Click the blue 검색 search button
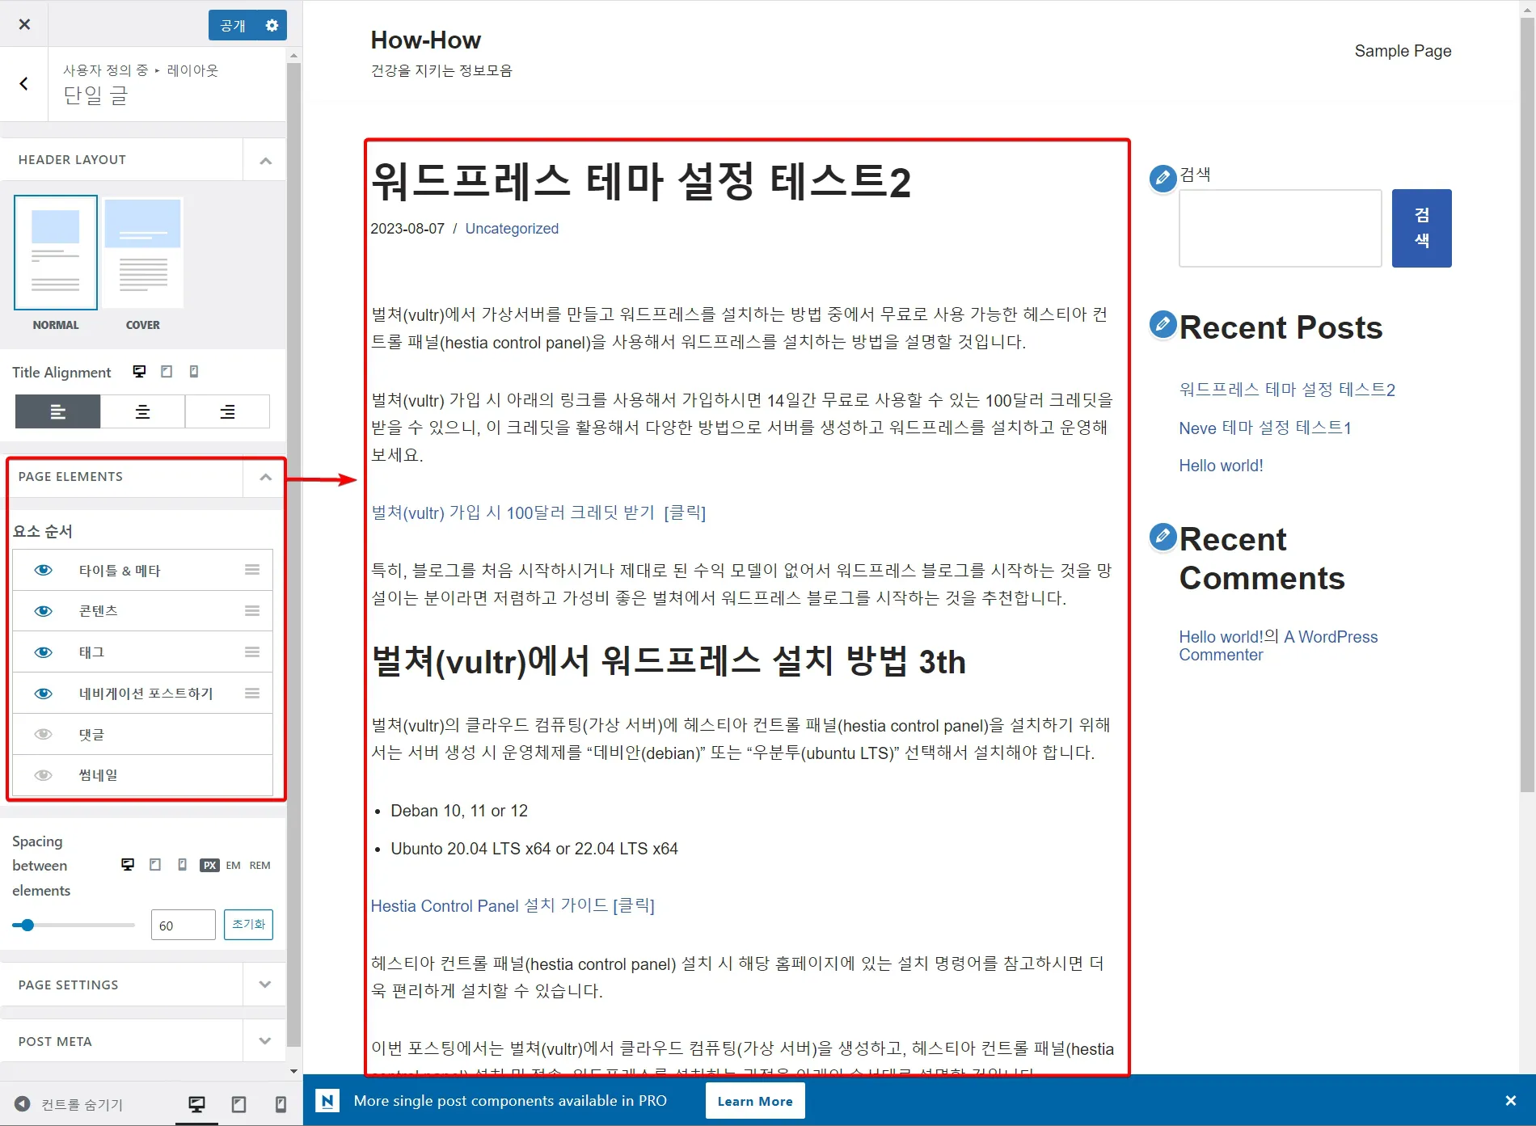This screenshot has width=1536, height=1126. (1421, 228)
